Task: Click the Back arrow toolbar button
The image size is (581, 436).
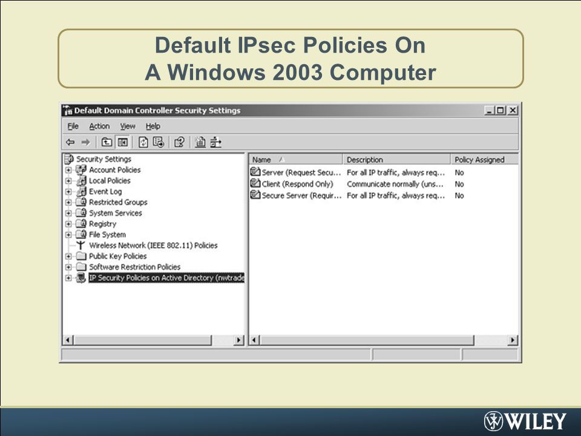Action: tap(70, 142)
